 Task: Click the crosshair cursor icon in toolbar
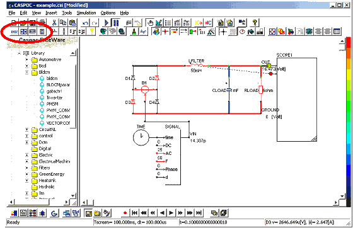coord(223,31)
